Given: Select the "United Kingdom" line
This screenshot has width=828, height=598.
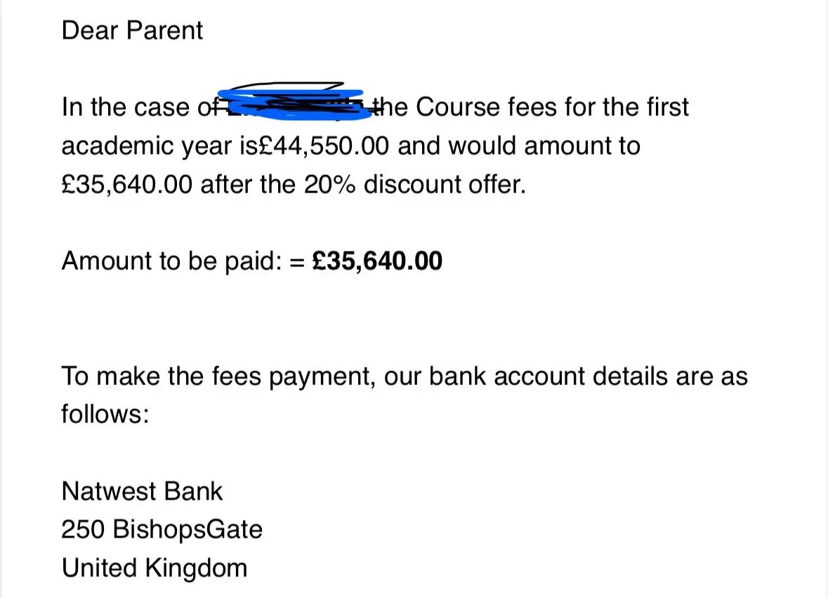Looking at the screenshot, I should click(155, 568).
